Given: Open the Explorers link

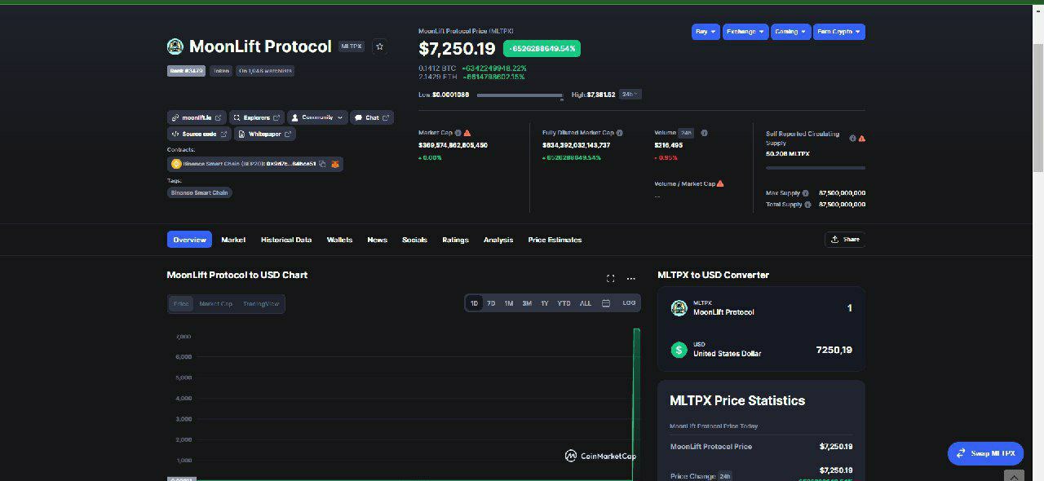Looking at the screenshot, I should [257, 117].
